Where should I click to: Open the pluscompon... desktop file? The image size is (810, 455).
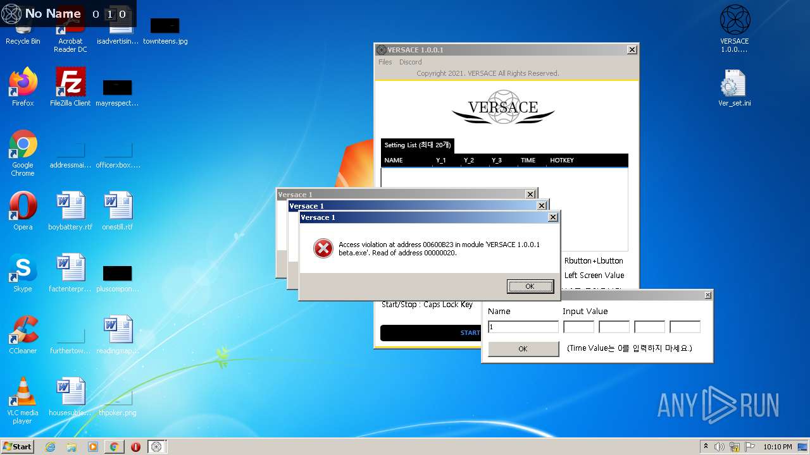click(x=118, y=278)
